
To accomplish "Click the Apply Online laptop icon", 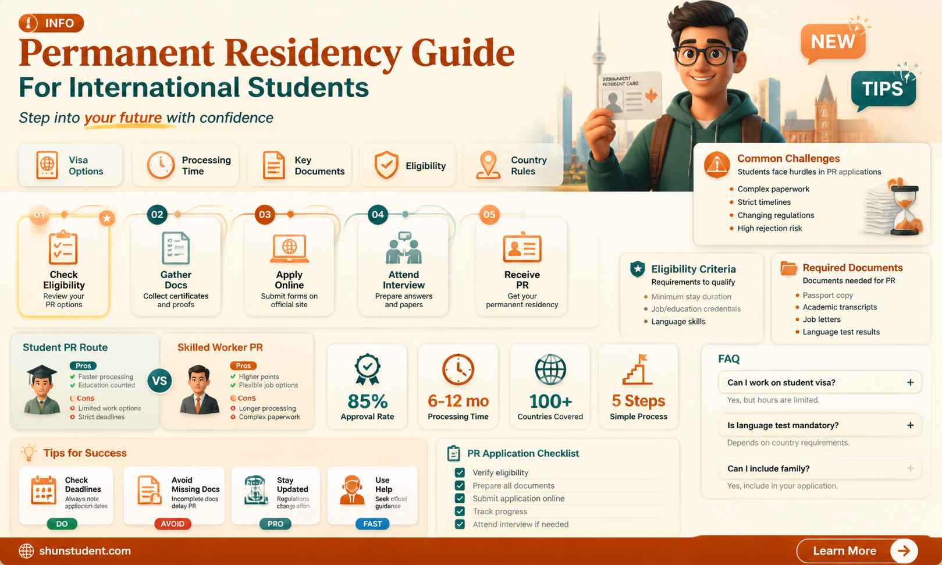I will tap(289, 249).
